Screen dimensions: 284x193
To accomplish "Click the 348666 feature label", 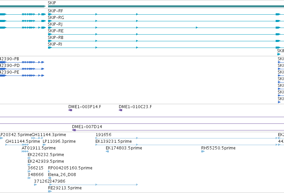I will 36,175.
